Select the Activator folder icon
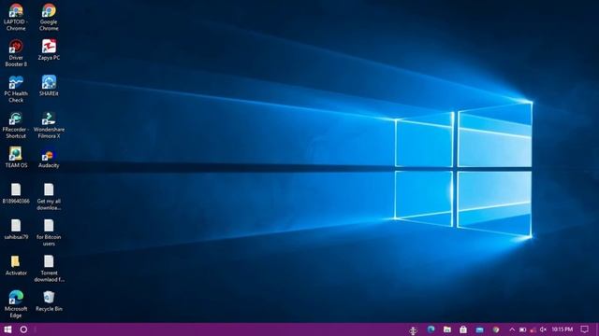Screen dimensions: 599x336 (x=16, y=265)
